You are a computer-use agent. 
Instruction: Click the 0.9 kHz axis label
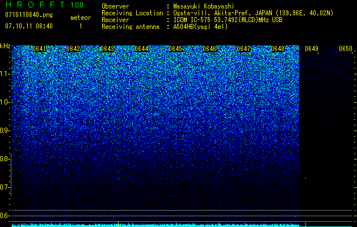(5, 131)
